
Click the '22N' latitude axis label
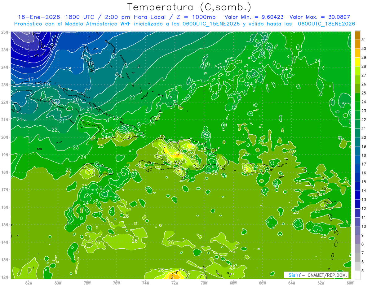[4, 102]
